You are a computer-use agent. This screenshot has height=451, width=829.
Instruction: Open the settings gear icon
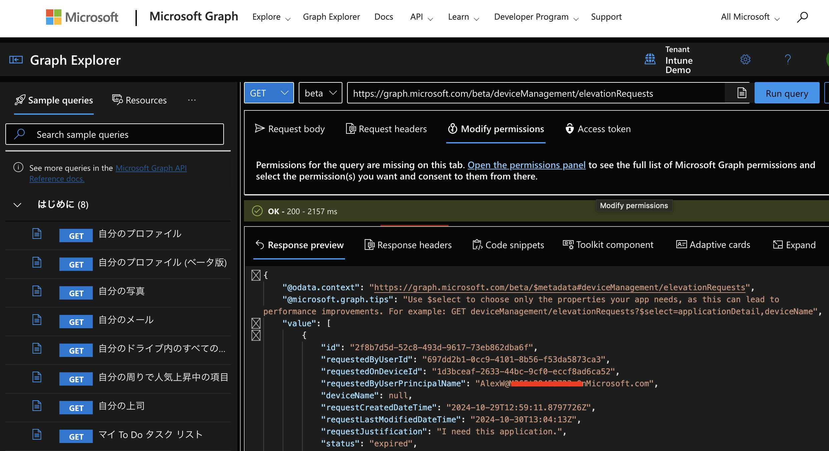point(745,60)
